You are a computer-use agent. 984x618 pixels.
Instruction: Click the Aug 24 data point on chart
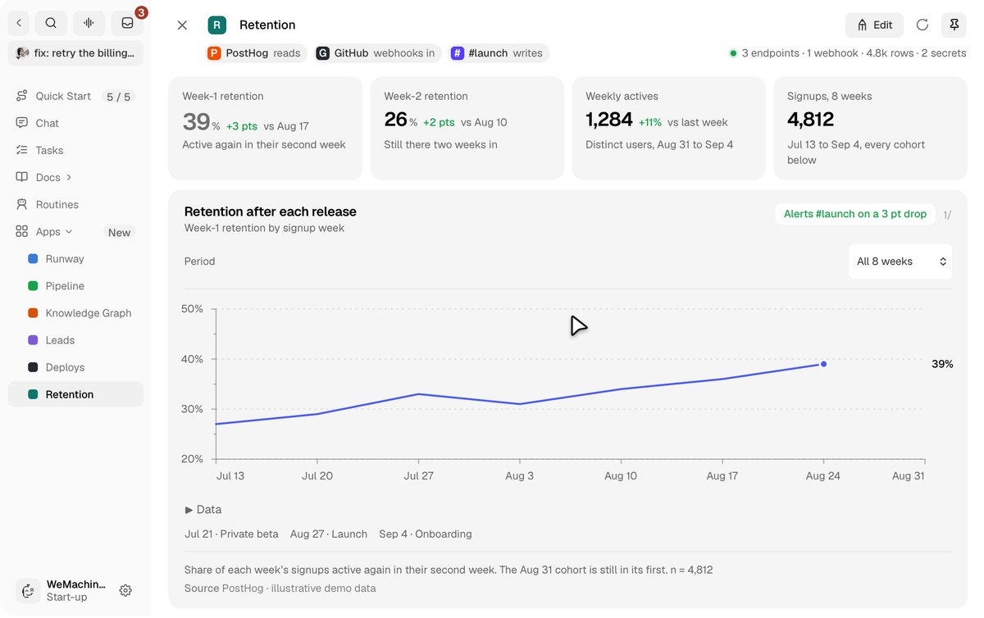823,364
